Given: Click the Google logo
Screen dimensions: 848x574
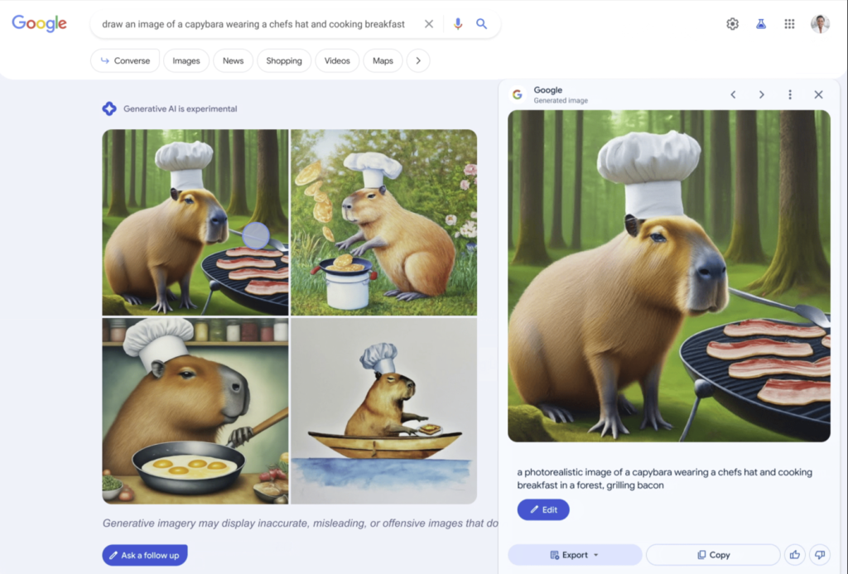Looking at the screenshot, I should click(x=38, y=23).
